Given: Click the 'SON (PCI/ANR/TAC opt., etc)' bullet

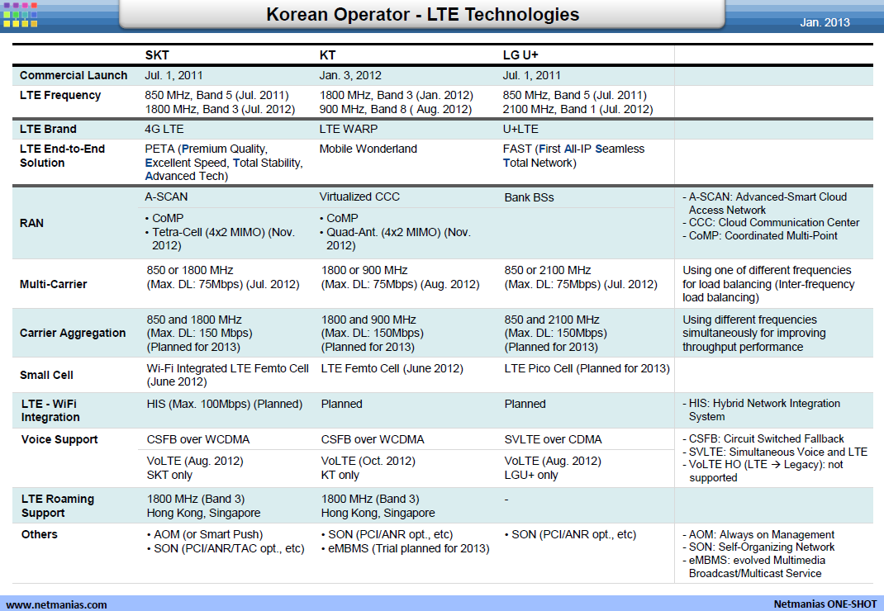Looking at the screenshot, I should 226,548.
